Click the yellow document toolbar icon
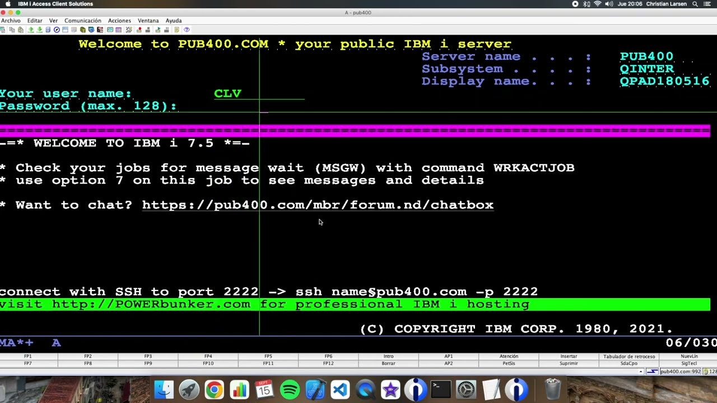 click(176, 30)
